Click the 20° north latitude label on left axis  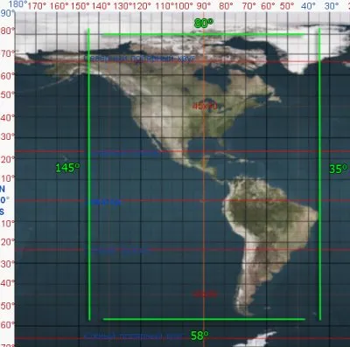tap(8, 159)
